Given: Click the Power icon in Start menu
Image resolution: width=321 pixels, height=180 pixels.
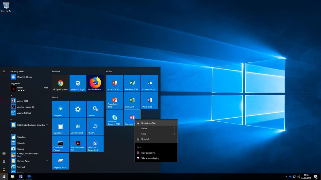Looking at the screenshot, I should click(4, 169).
